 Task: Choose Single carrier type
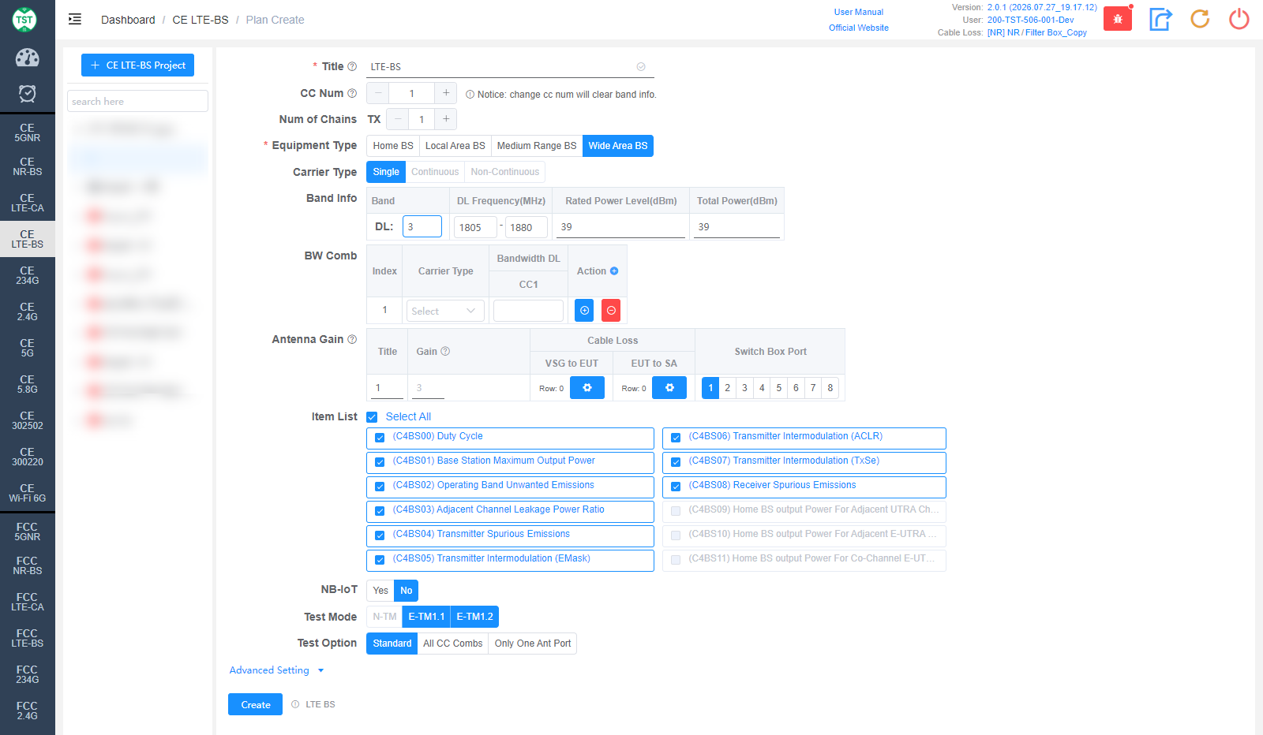click(386, 172)
